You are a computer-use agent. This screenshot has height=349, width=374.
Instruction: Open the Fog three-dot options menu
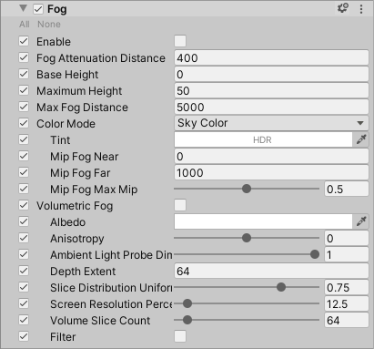(x=361, y=9)
